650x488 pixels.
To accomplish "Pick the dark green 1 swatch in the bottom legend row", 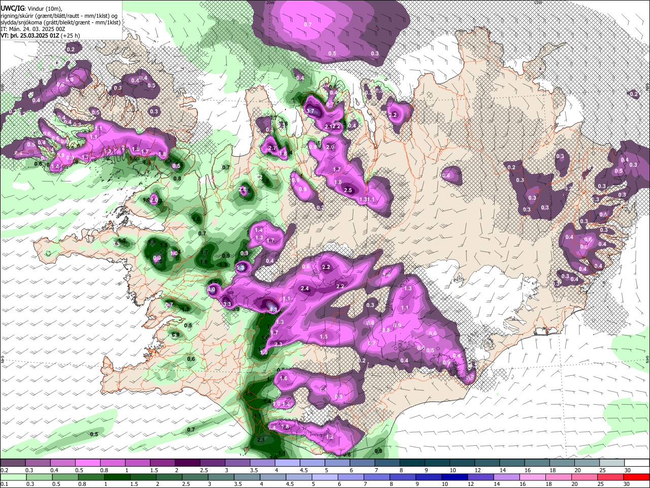I will point(117,477).
